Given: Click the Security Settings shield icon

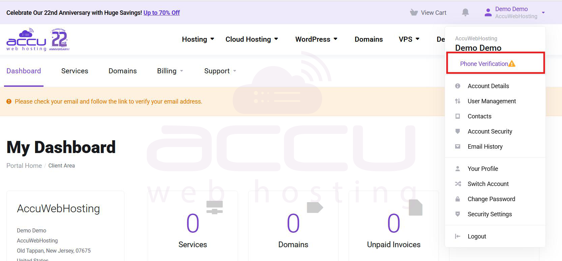Looking at the screenshot, I should point(457,214).
